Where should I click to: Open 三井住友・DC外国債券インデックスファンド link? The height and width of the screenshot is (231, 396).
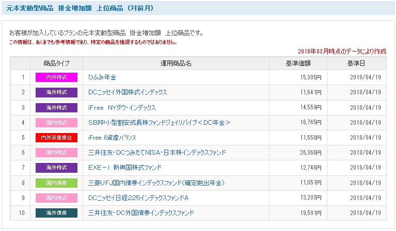click(141, 213)
